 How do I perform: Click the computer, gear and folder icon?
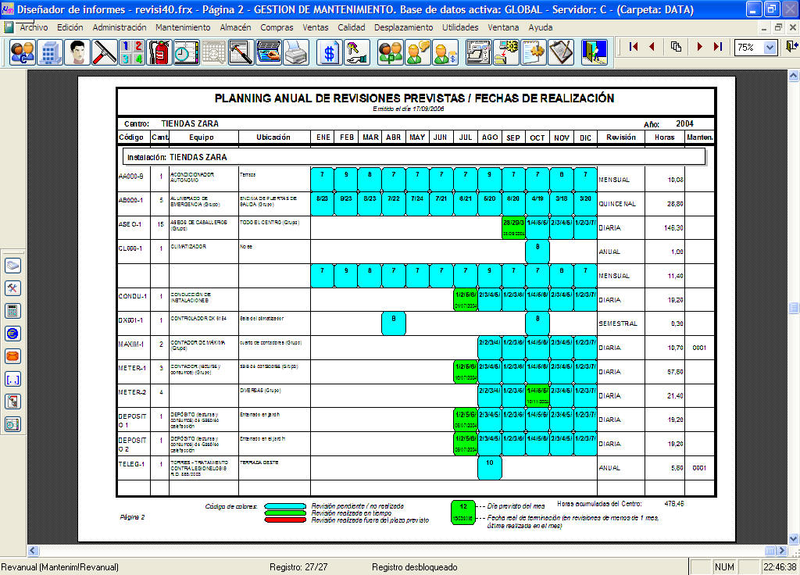(506, 52)
